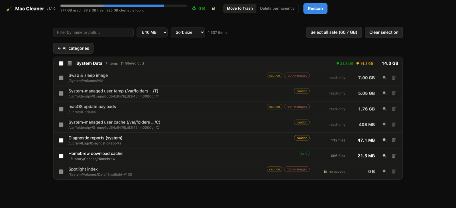The image size is (456, 208).
Task: Click the no access lock on Spotlight index
Action: (325, 172)
